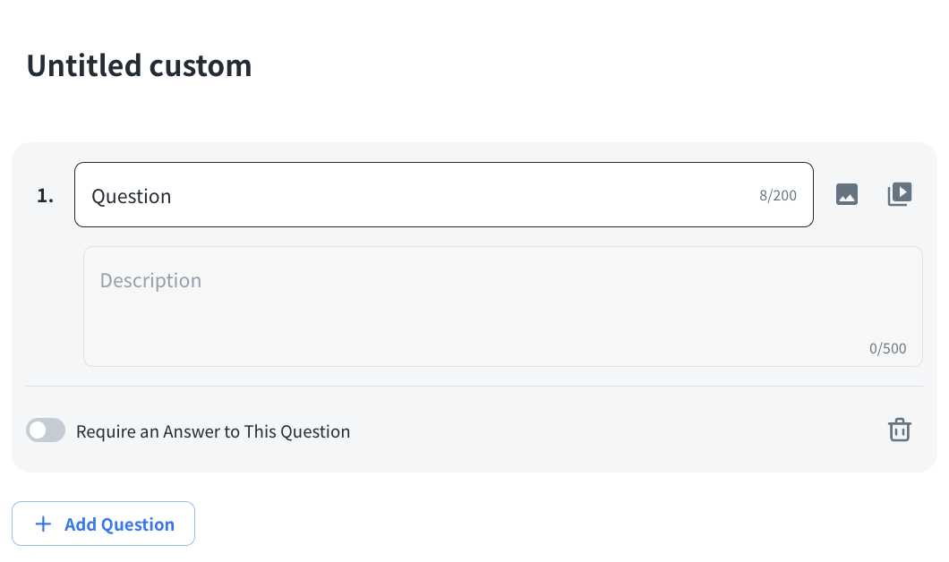Screen dimensions: 949x562
Task: Click the 8/200 character counter
Action: click(x=777, y=195)
